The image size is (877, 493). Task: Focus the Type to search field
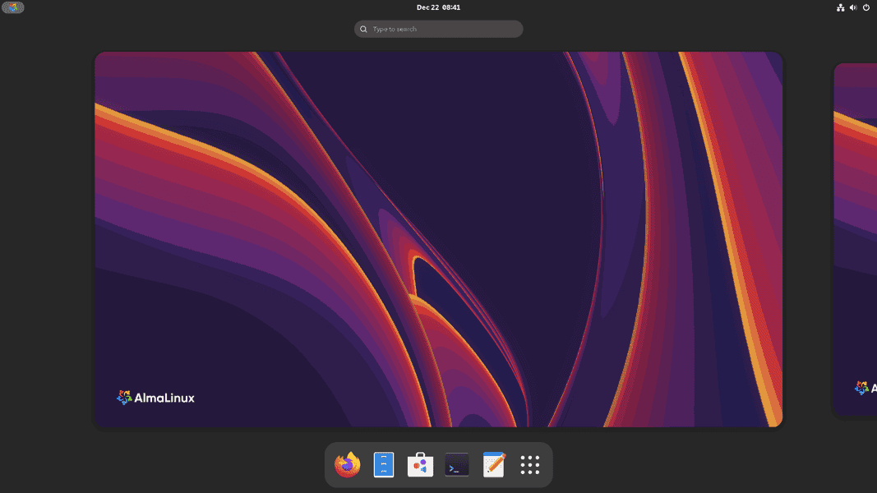(x=439, y=29)
